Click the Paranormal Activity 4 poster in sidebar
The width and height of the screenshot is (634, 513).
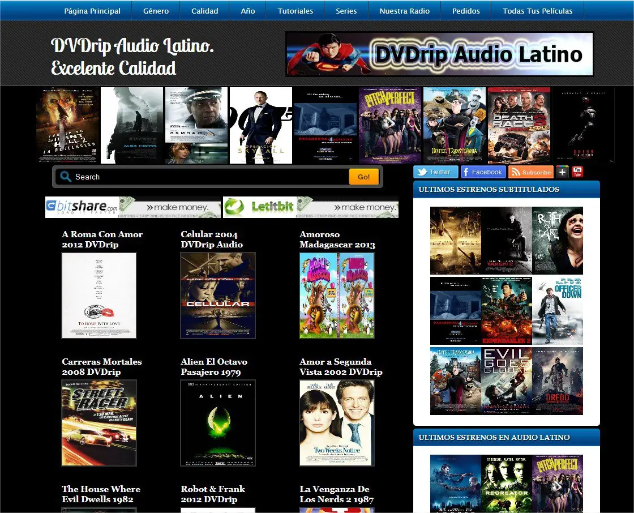click(x=456, y=311)
